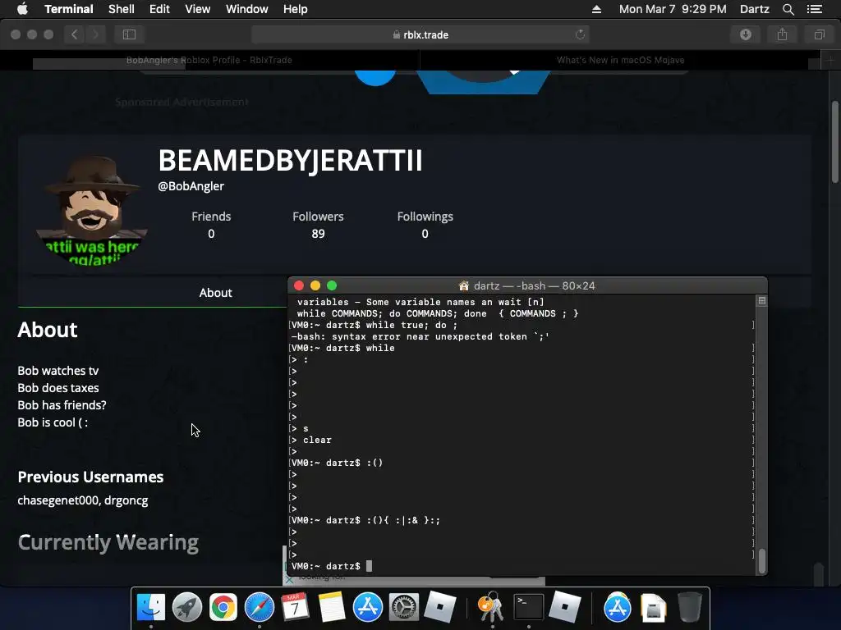This screenshot has width=841, height=630.
Task: Click the Currently Wearing heading
Action: [x=108, y=542]
